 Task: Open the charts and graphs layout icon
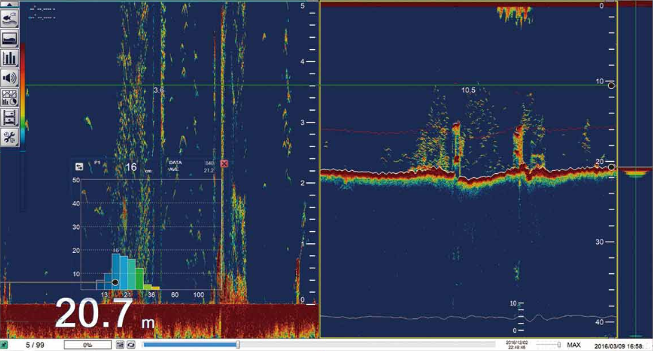point(10,97)
